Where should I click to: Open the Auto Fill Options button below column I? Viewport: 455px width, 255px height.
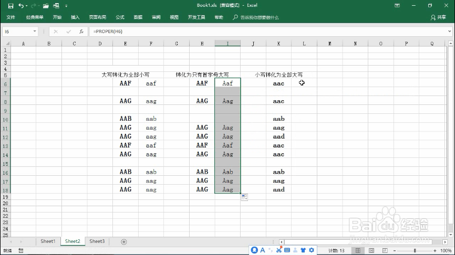244,197
